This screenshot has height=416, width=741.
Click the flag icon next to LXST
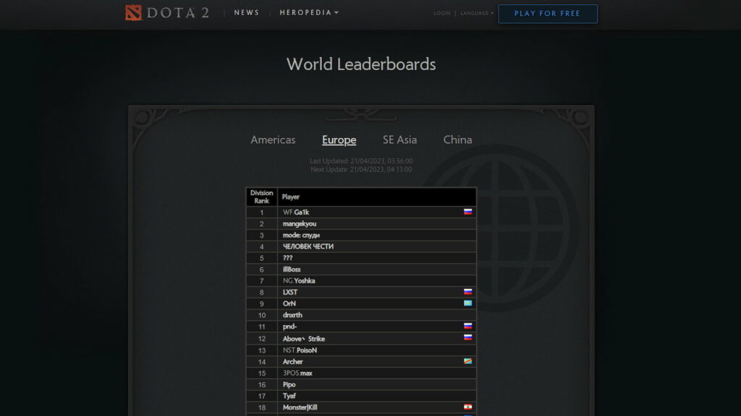(x=467, y=292)
